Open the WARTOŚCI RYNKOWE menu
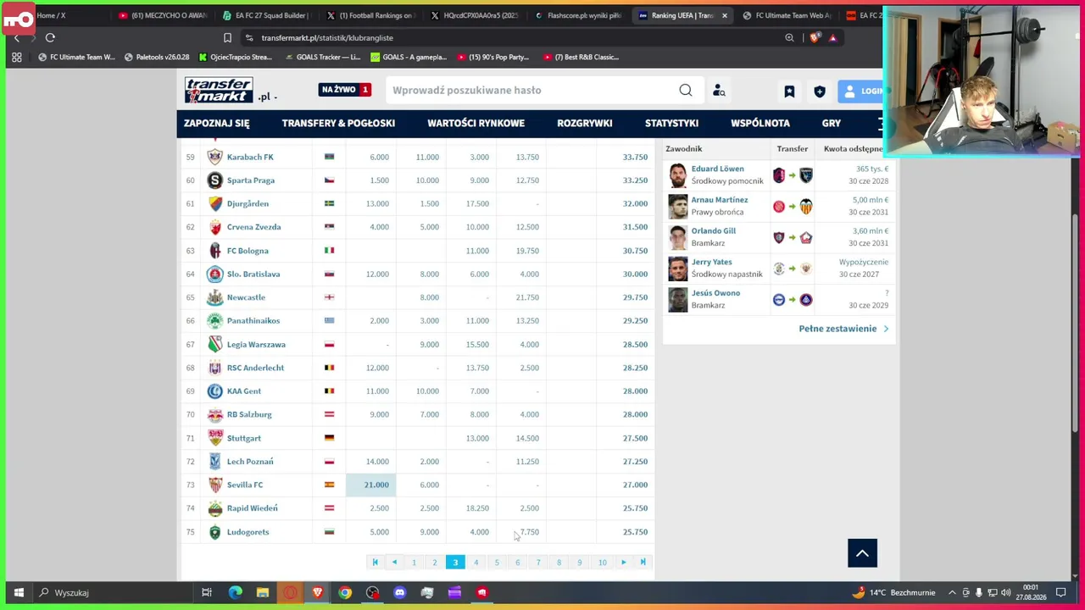This screenshot has width=1085, height=610. 476,124
